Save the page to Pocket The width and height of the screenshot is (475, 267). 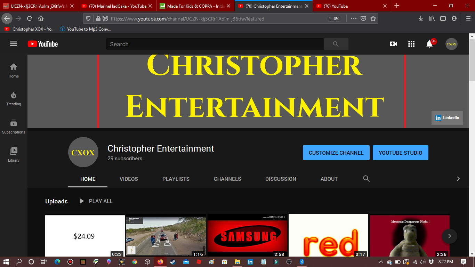363,18
